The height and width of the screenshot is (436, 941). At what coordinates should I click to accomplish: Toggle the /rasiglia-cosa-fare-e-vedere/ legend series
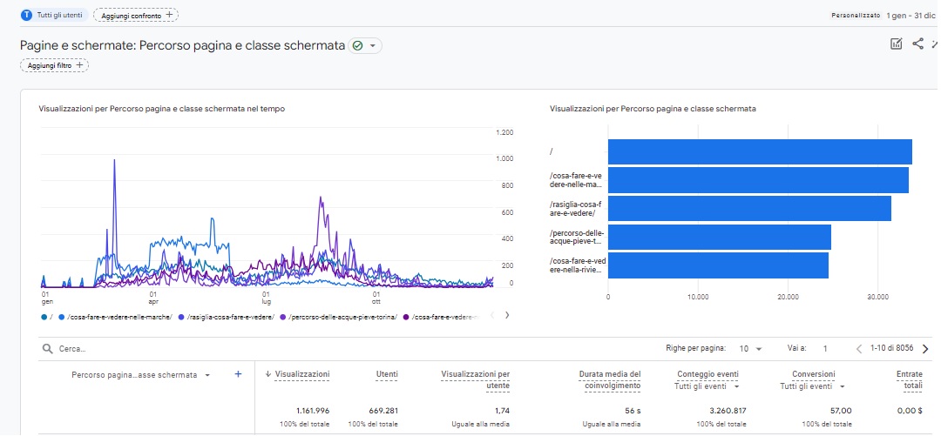click(227, 317)
